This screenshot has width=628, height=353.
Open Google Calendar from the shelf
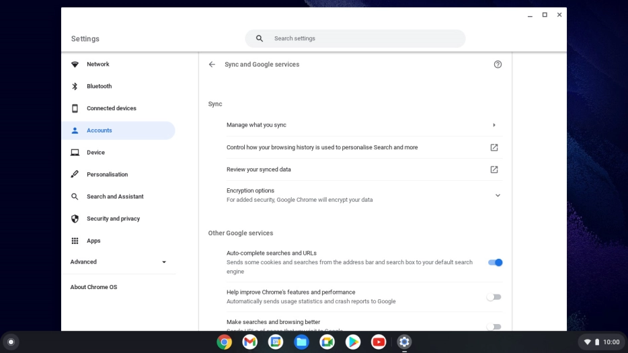coord(276,342)
